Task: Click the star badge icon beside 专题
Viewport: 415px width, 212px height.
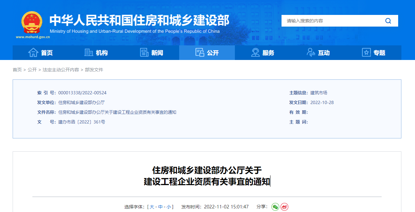Action: coord(366,53)
